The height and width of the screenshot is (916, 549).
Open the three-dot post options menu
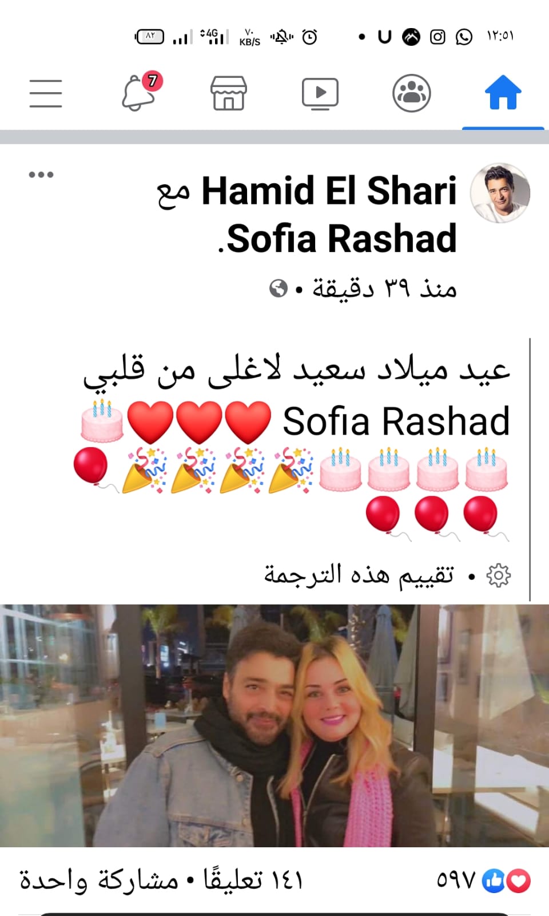pos(41,175)
